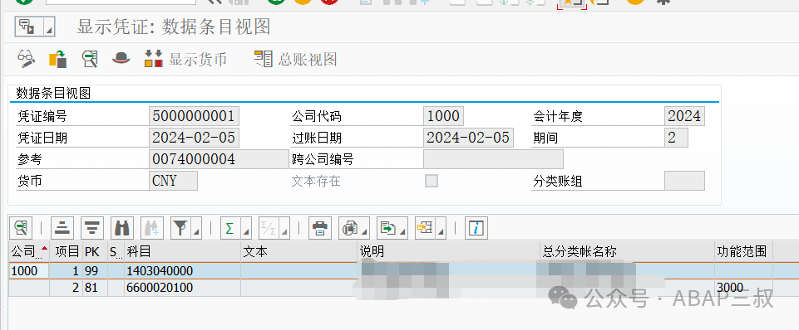Expand the sigma total dropdown arrow
The width and height of the screenshot is (799, 330).
coord(245,228)
